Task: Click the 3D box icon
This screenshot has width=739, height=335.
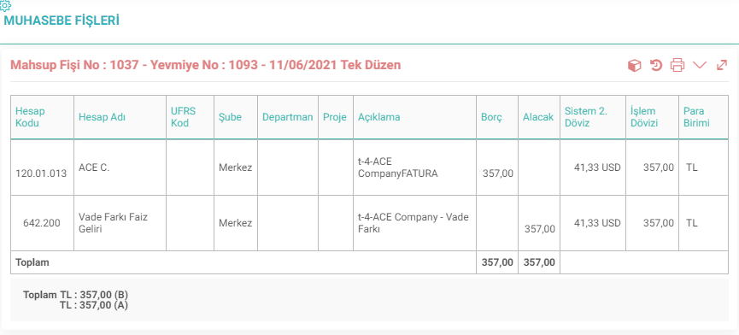Action: pyautogui.click(x=635, y=66)
